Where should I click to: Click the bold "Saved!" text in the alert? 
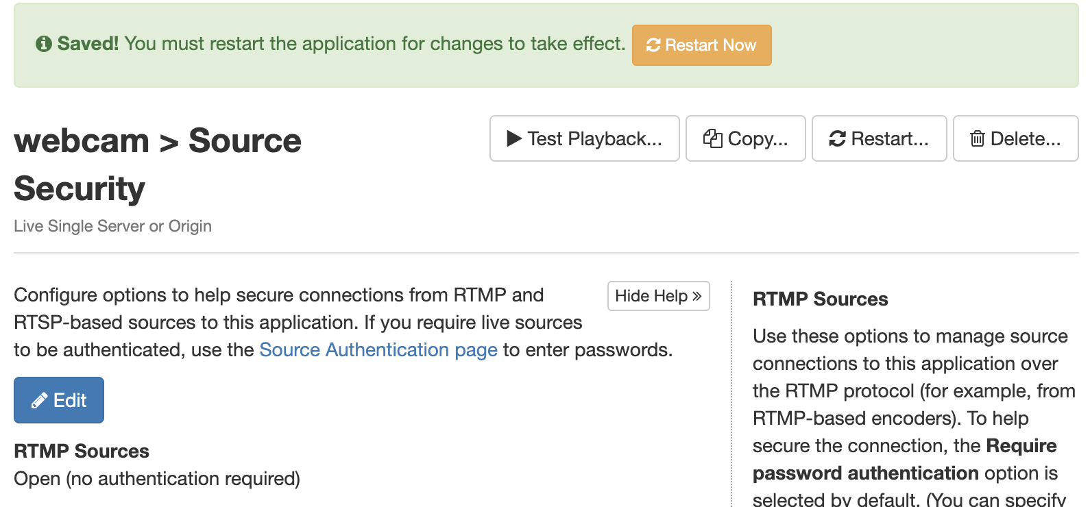(88, 44)
